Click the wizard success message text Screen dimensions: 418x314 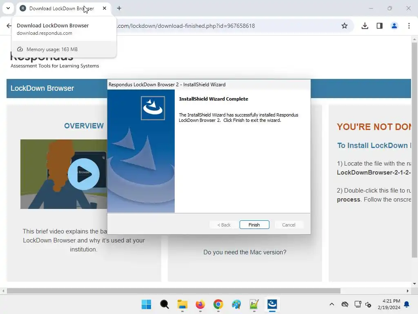238,117
